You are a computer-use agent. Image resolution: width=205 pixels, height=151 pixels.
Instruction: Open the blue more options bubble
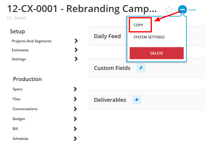[182, 10]
